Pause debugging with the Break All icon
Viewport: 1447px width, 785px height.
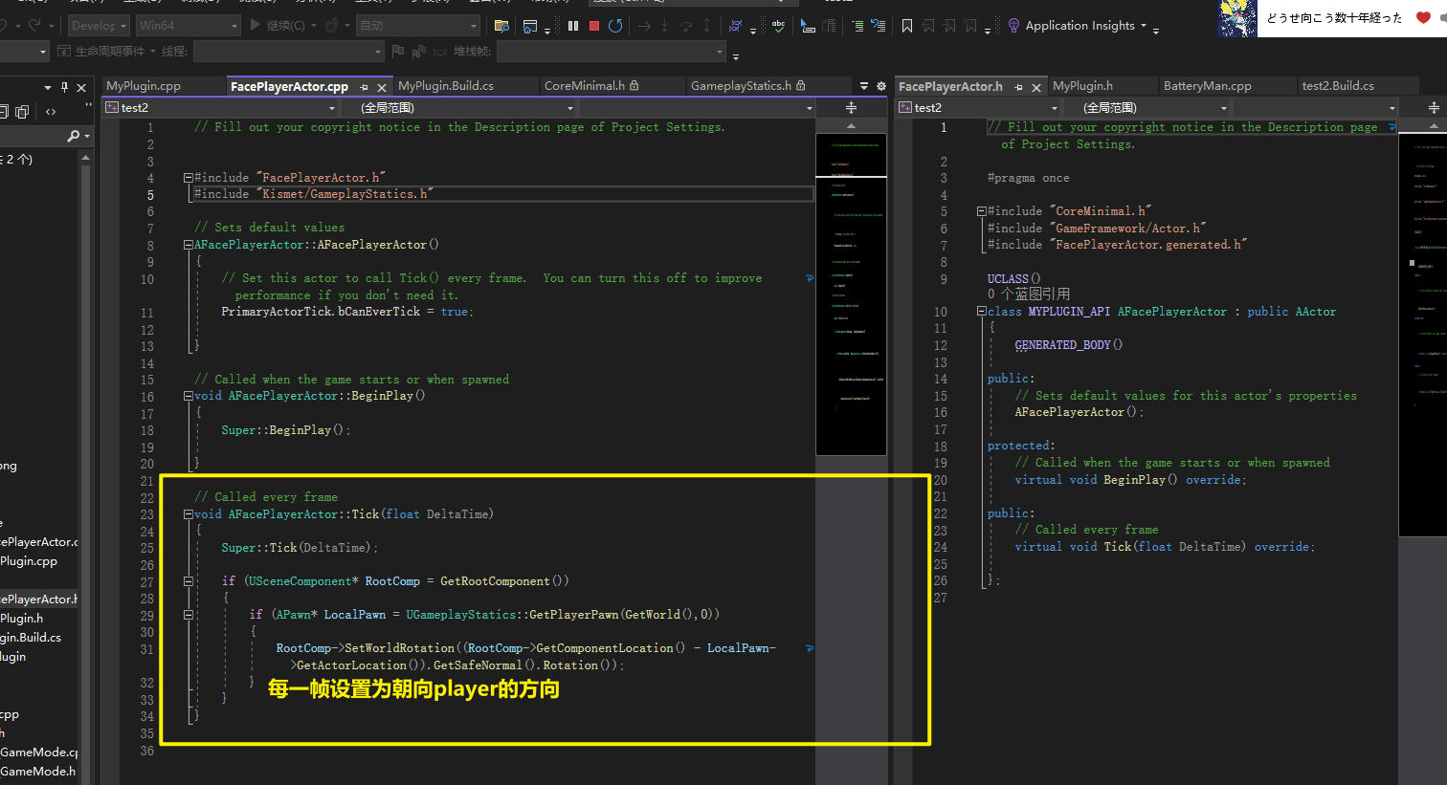click(573, 26)
